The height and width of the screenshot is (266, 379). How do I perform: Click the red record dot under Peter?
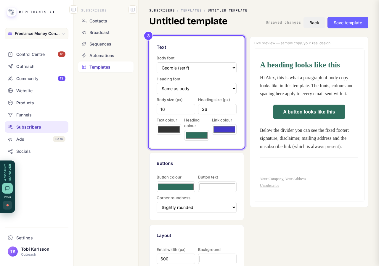[7, 205]
